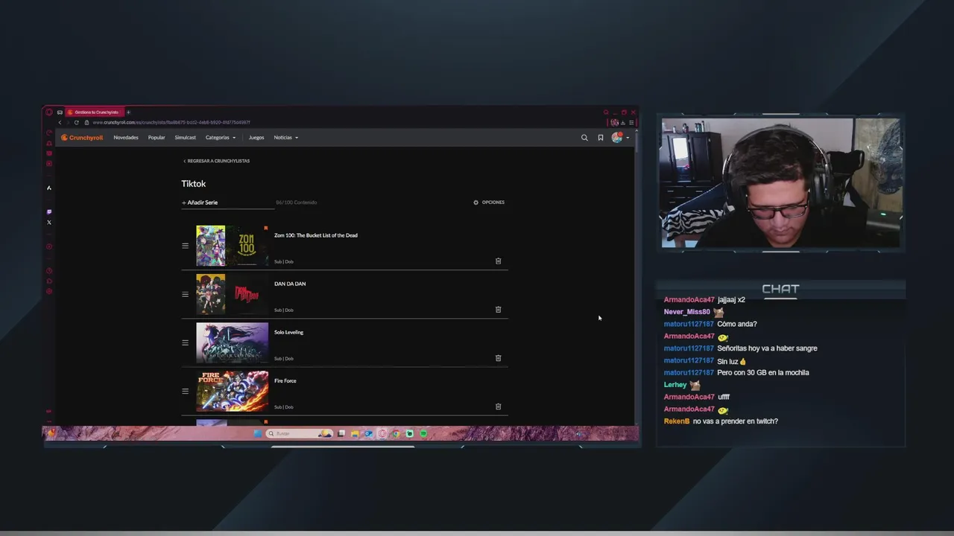Open File Explorer from the taskbar
The image size is (954, 536).
tap(356, 433)
